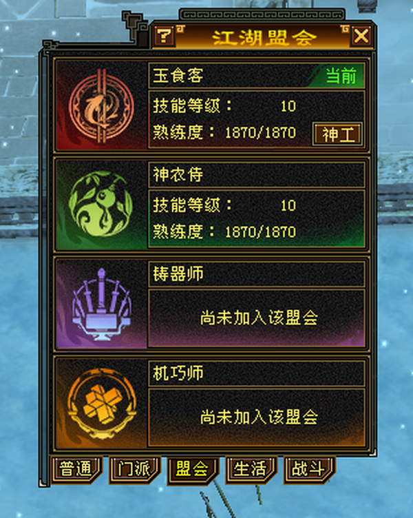The image size is (413, 518).
Task: Click 神农侍 熟练度 1870/1870 value
Action: [260, 232]
